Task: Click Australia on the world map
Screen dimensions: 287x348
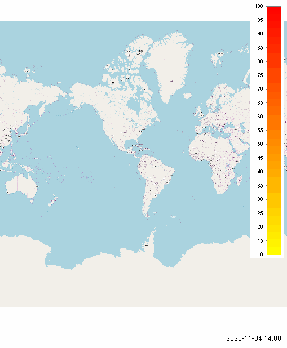Action: coord(21,186)
